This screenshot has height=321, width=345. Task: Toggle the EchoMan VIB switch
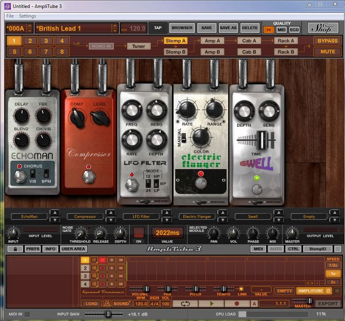[x=33, y=174]
